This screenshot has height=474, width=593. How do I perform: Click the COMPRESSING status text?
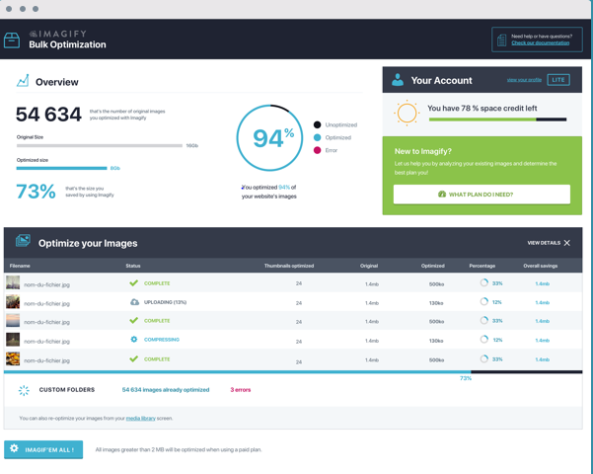tap(162, 340)
